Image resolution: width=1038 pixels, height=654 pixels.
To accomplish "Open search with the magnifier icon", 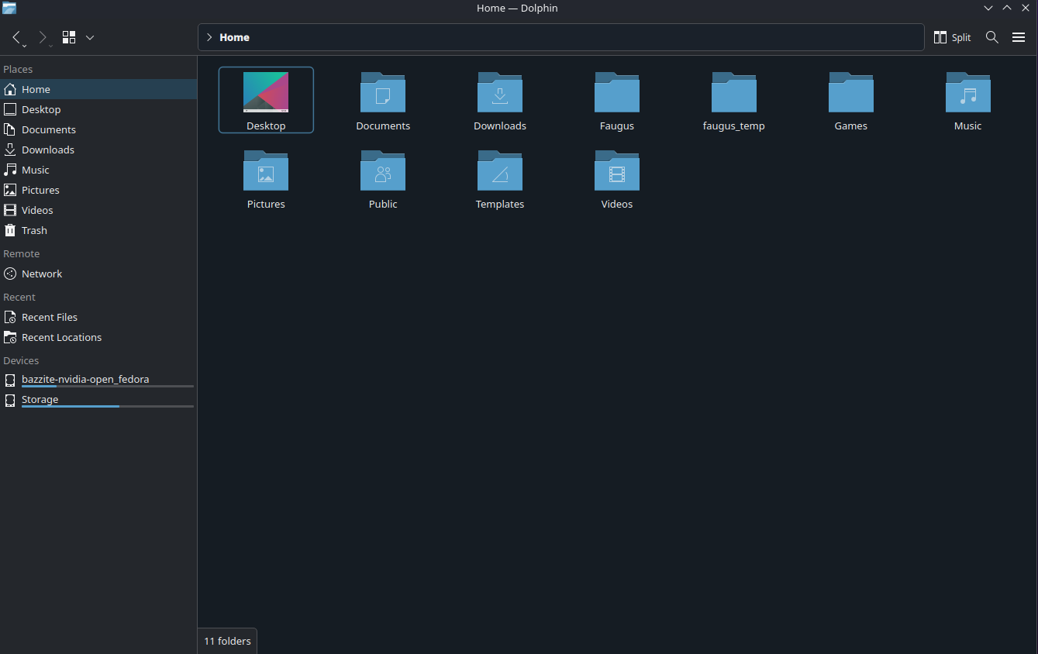I will point(992,37).
